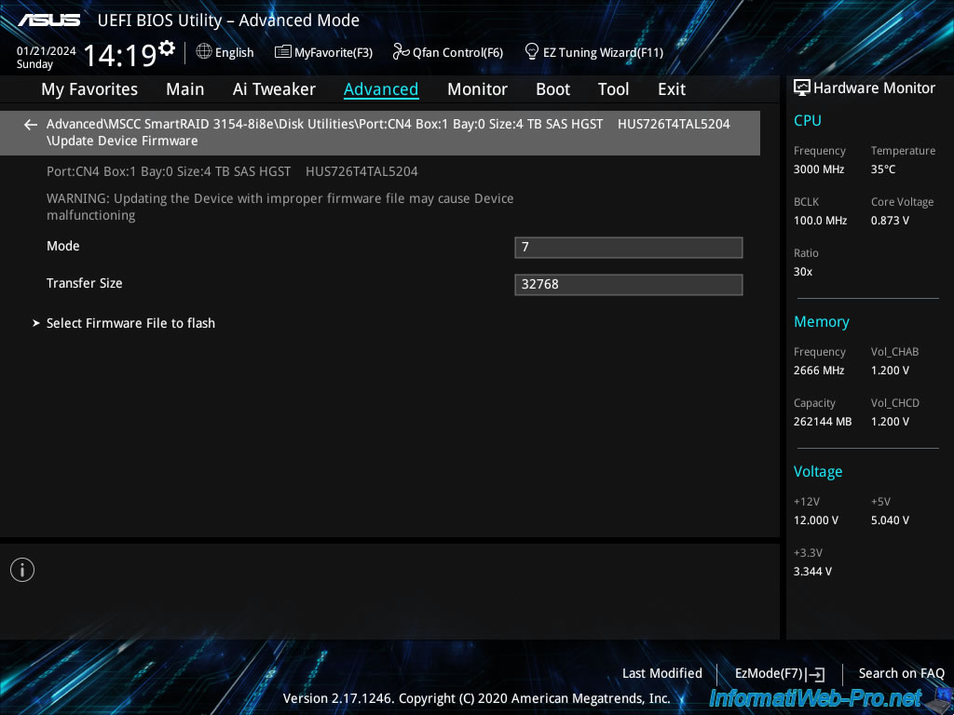Open the Tool tab
954x715 pixels.
[613, 89]
